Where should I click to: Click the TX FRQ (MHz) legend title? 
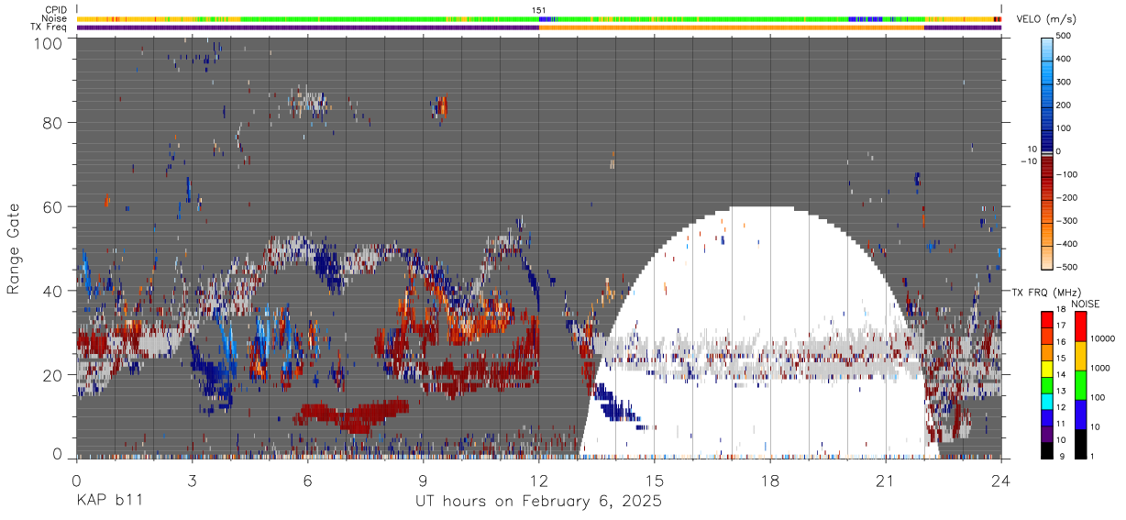point(1047,293)
